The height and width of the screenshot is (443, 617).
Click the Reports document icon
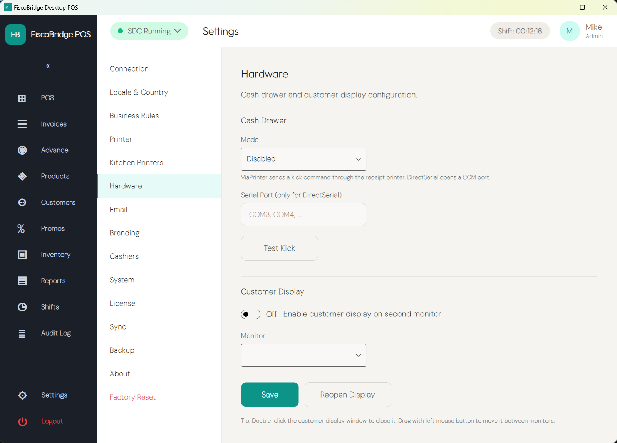[x=22, y=281]
